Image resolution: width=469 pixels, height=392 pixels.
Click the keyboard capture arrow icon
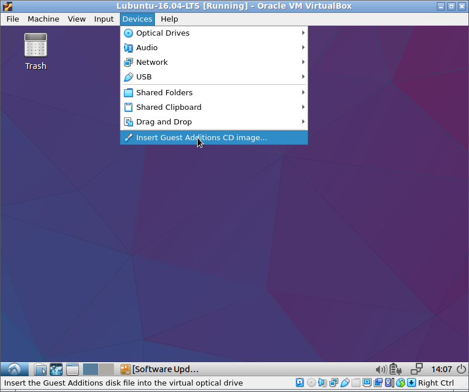[x=412, y=383]
